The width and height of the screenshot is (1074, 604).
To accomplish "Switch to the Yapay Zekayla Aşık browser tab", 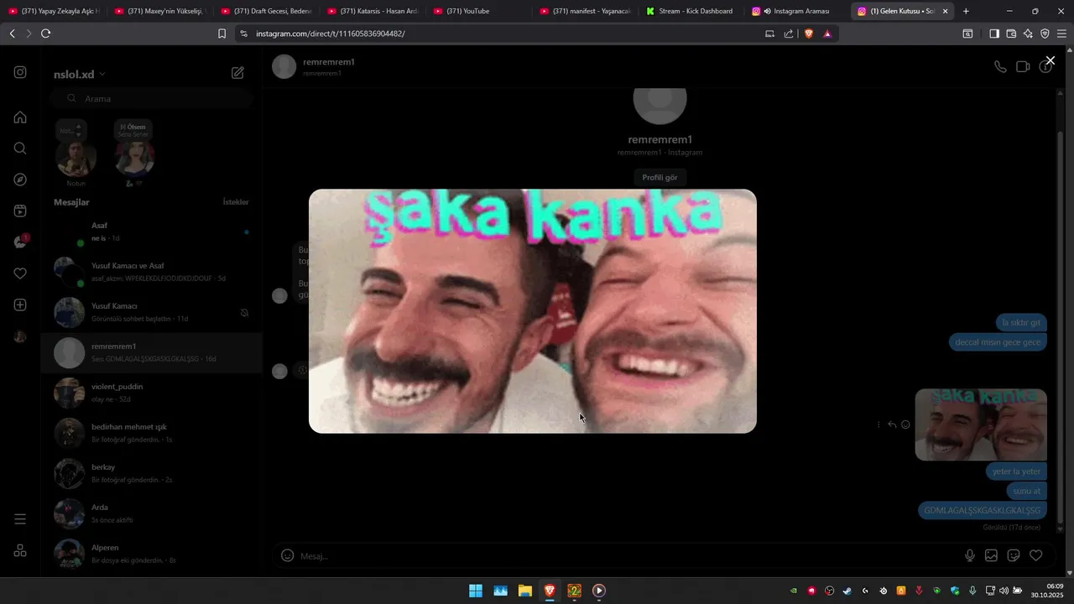I will 53,11.
